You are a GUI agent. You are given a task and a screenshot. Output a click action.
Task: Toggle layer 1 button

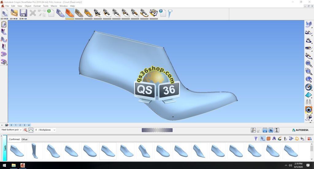(x=16, y=125)
